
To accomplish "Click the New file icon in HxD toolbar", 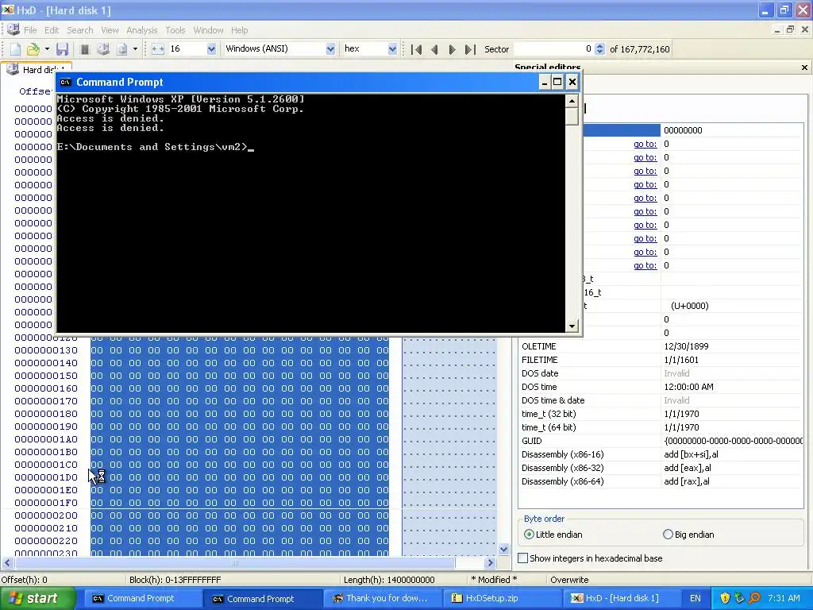I will (x=16, y=49).
